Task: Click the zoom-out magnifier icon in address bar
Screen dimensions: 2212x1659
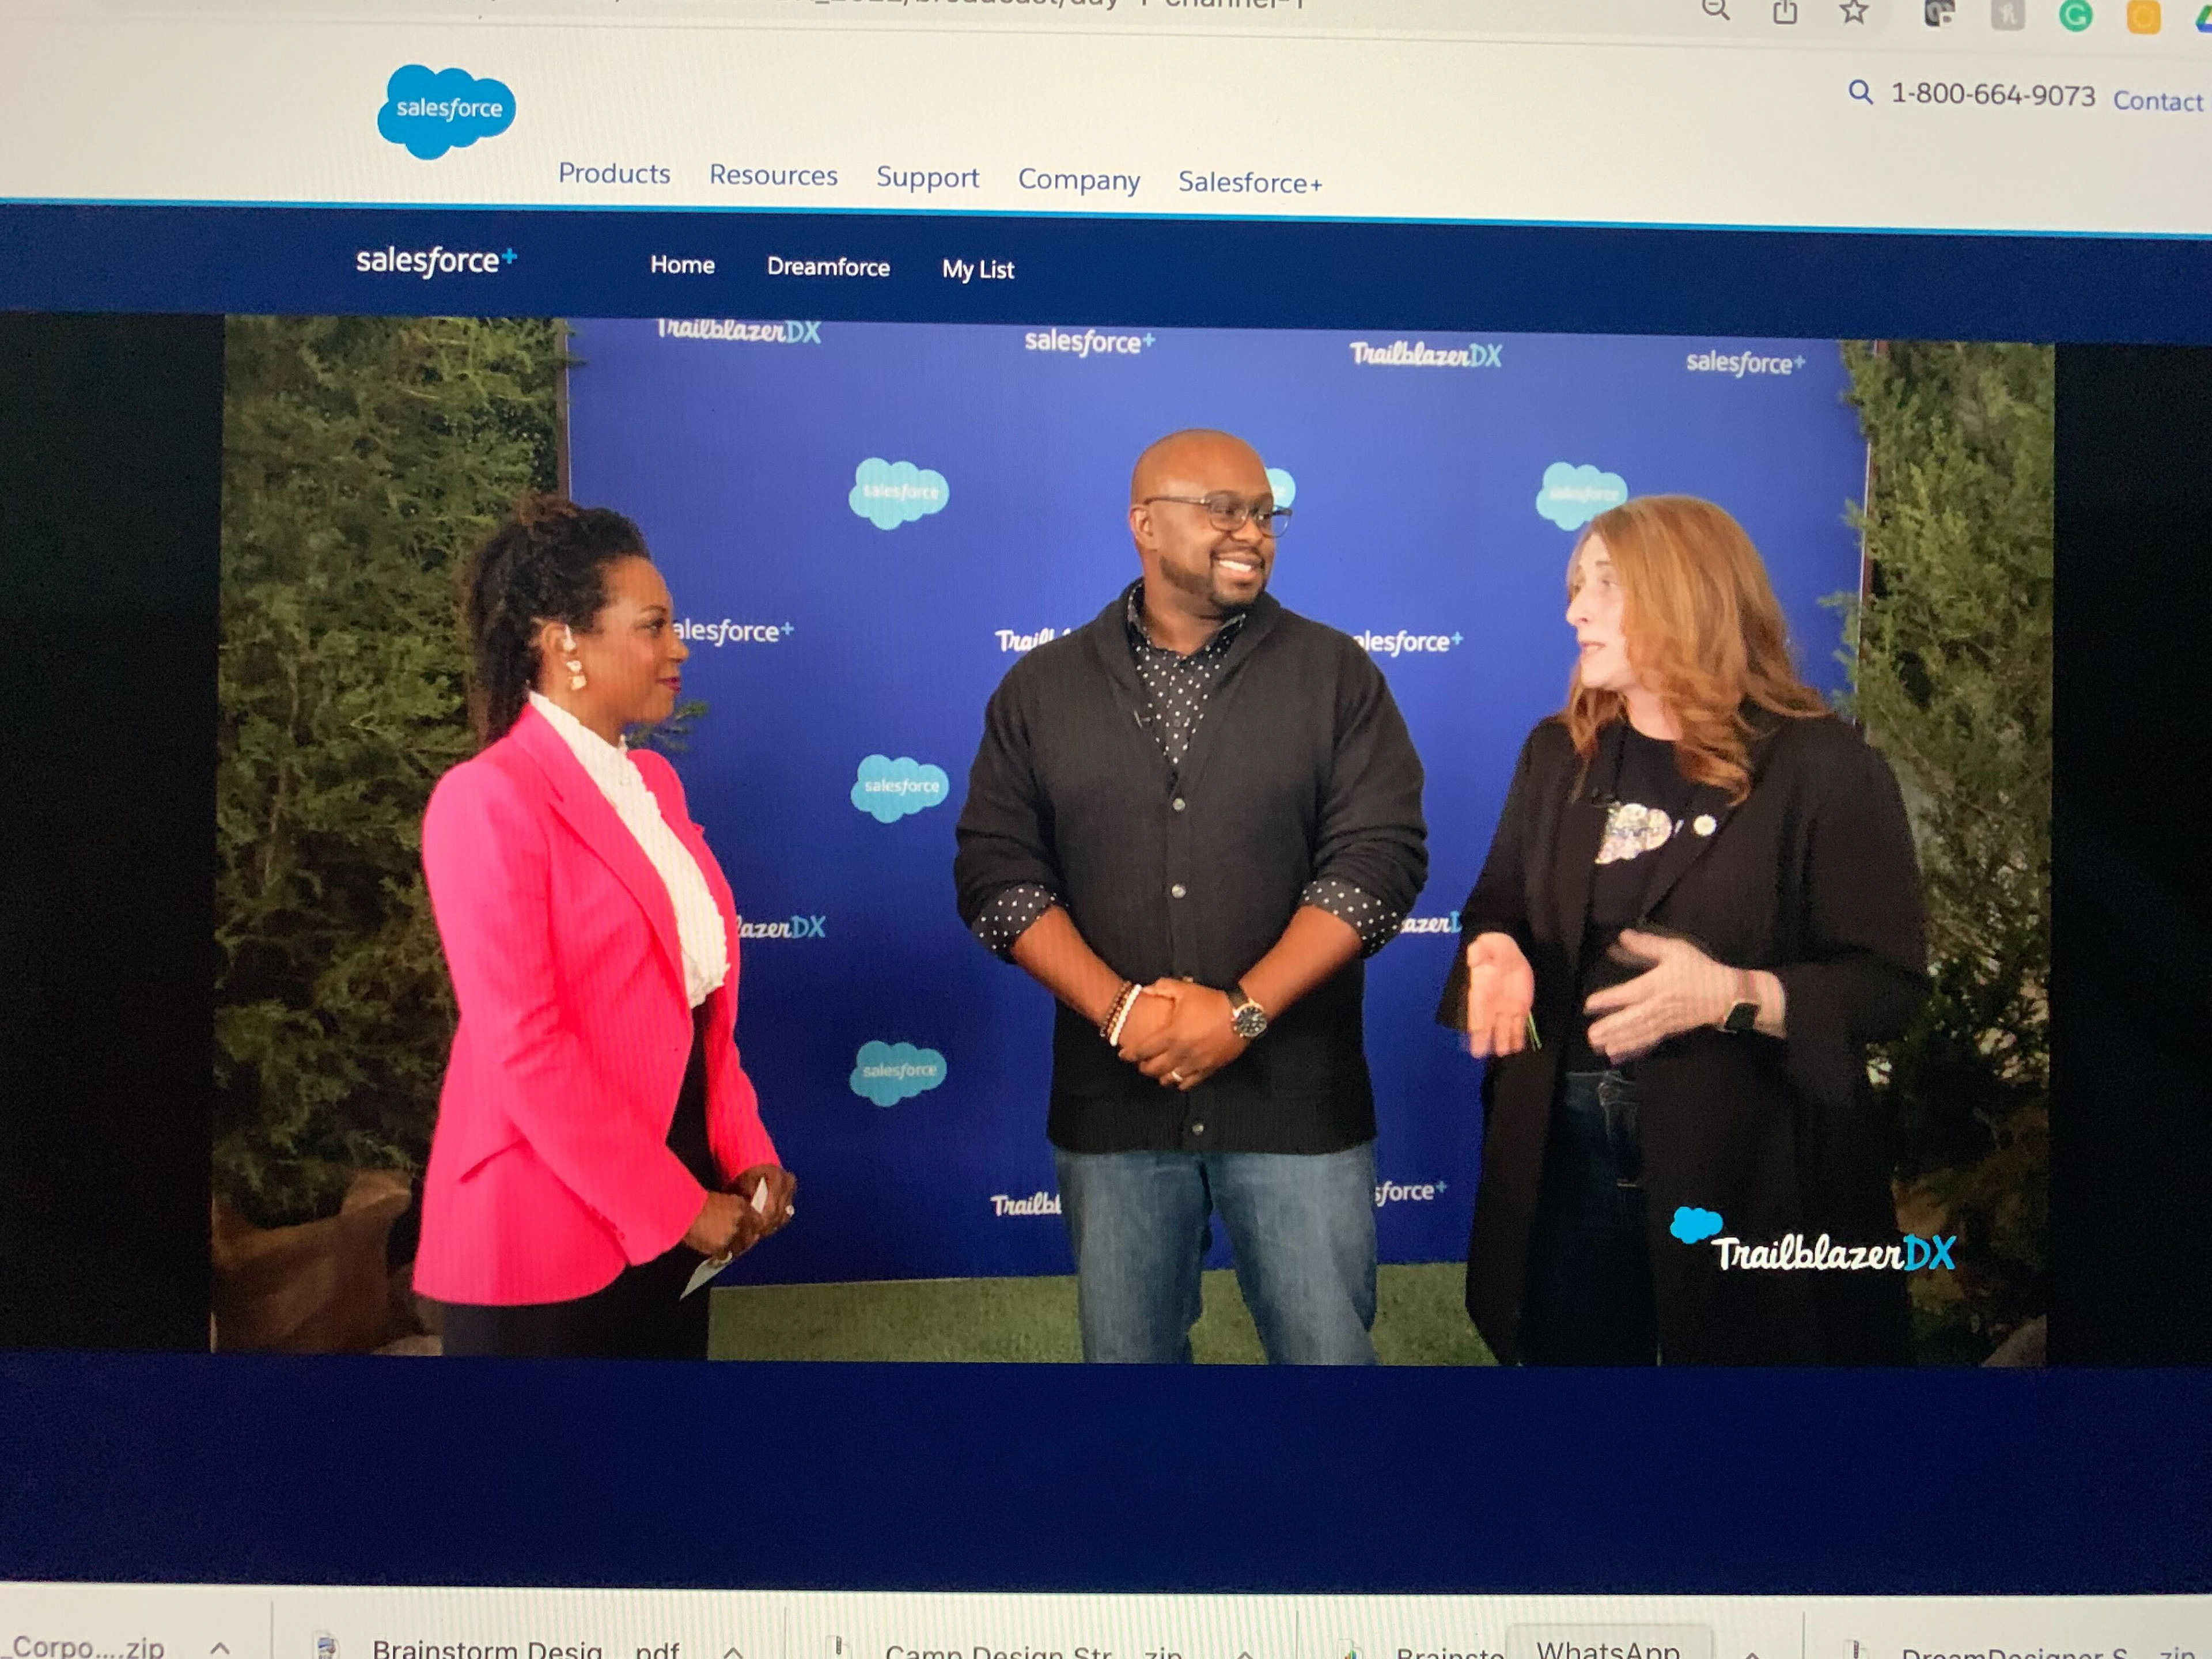Action: pos(1716,9)
